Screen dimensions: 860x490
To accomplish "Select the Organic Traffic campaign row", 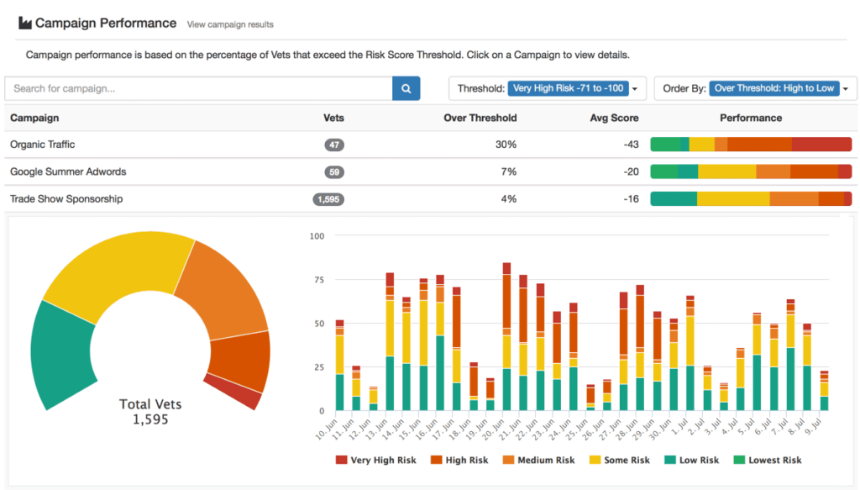I will [43, 145].
